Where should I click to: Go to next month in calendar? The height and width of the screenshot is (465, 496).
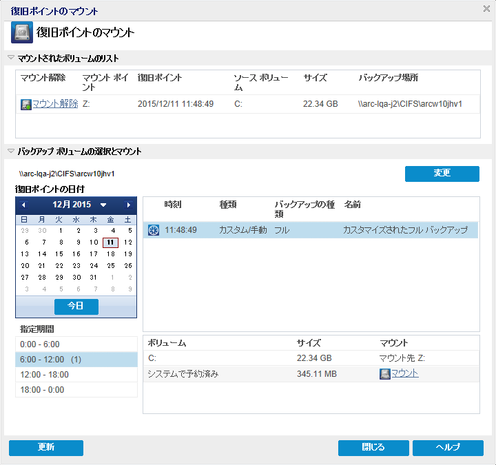pyautogui.click(x=128, y=205)
